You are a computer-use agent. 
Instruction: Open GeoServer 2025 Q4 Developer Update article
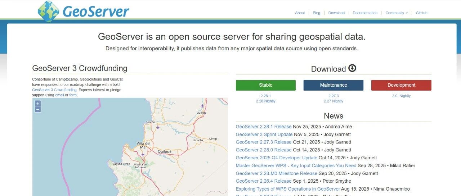(x=277, y=158)
